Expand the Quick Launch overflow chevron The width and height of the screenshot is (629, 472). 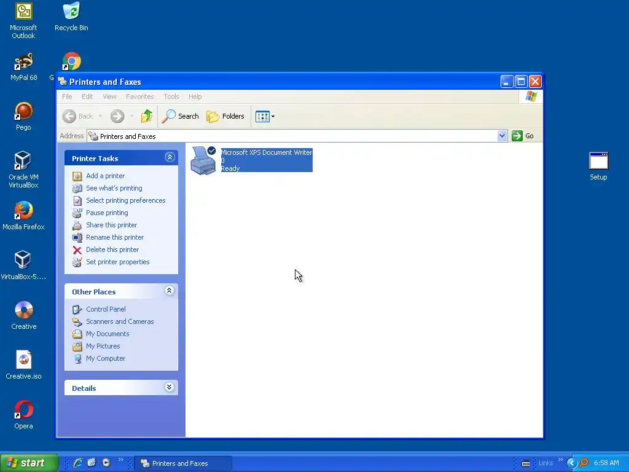(120, 460)
